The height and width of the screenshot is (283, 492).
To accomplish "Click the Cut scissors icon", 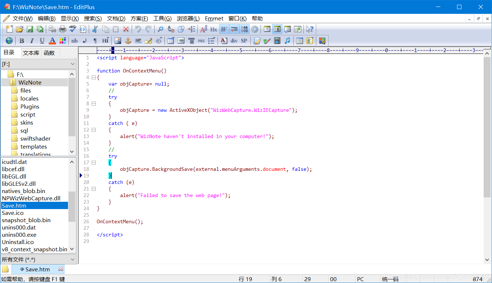I will pos(95,30).
